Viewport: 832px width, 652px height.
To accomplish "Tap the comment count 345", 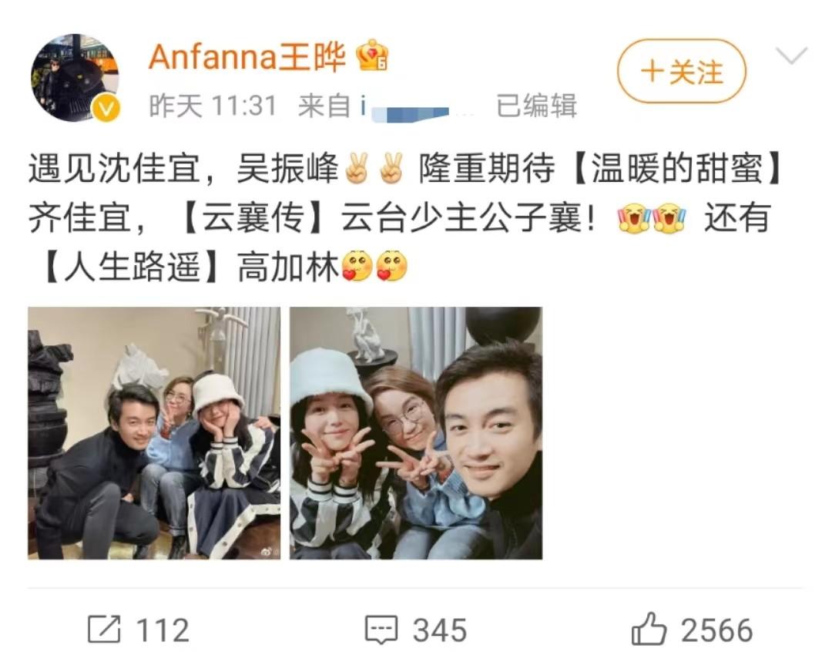I will tap(440, 630).
